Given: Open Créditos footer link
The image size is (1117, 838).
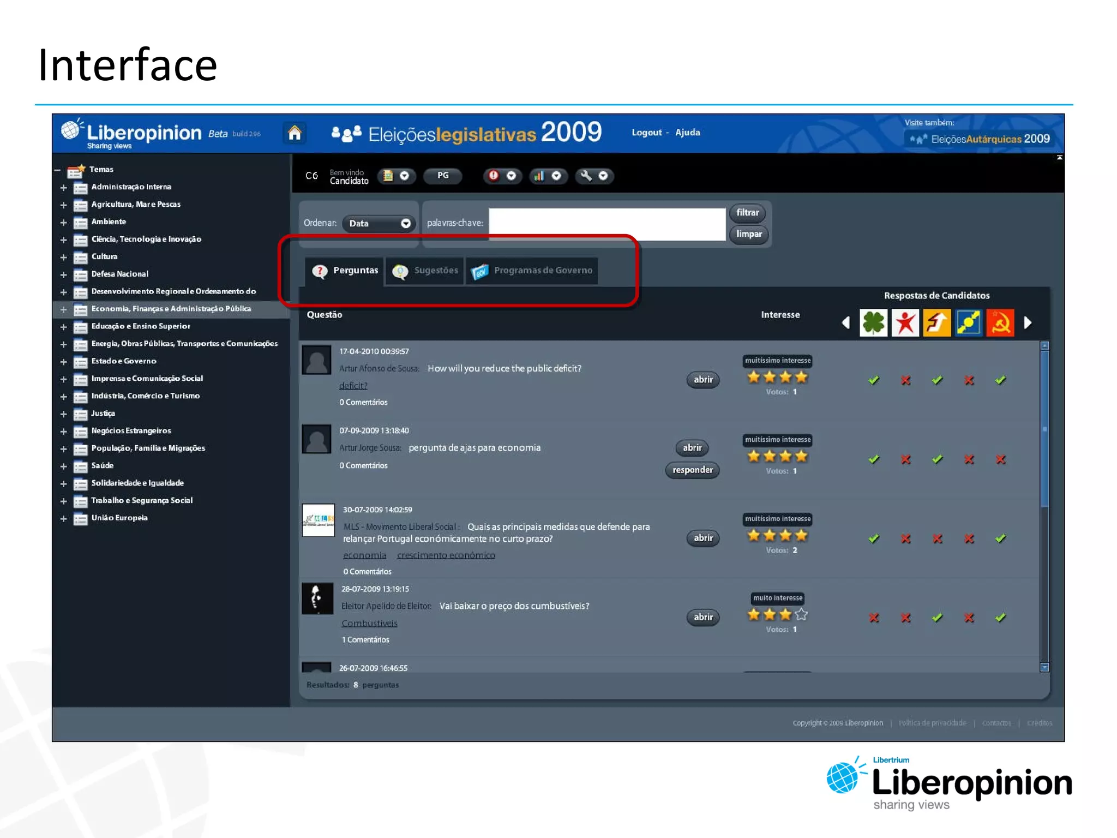Looking at the screenshot, I should click(x=1040, y=723).
